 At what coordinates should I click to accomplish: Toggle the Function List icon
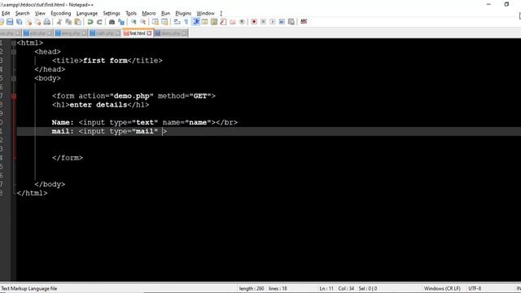223,22
